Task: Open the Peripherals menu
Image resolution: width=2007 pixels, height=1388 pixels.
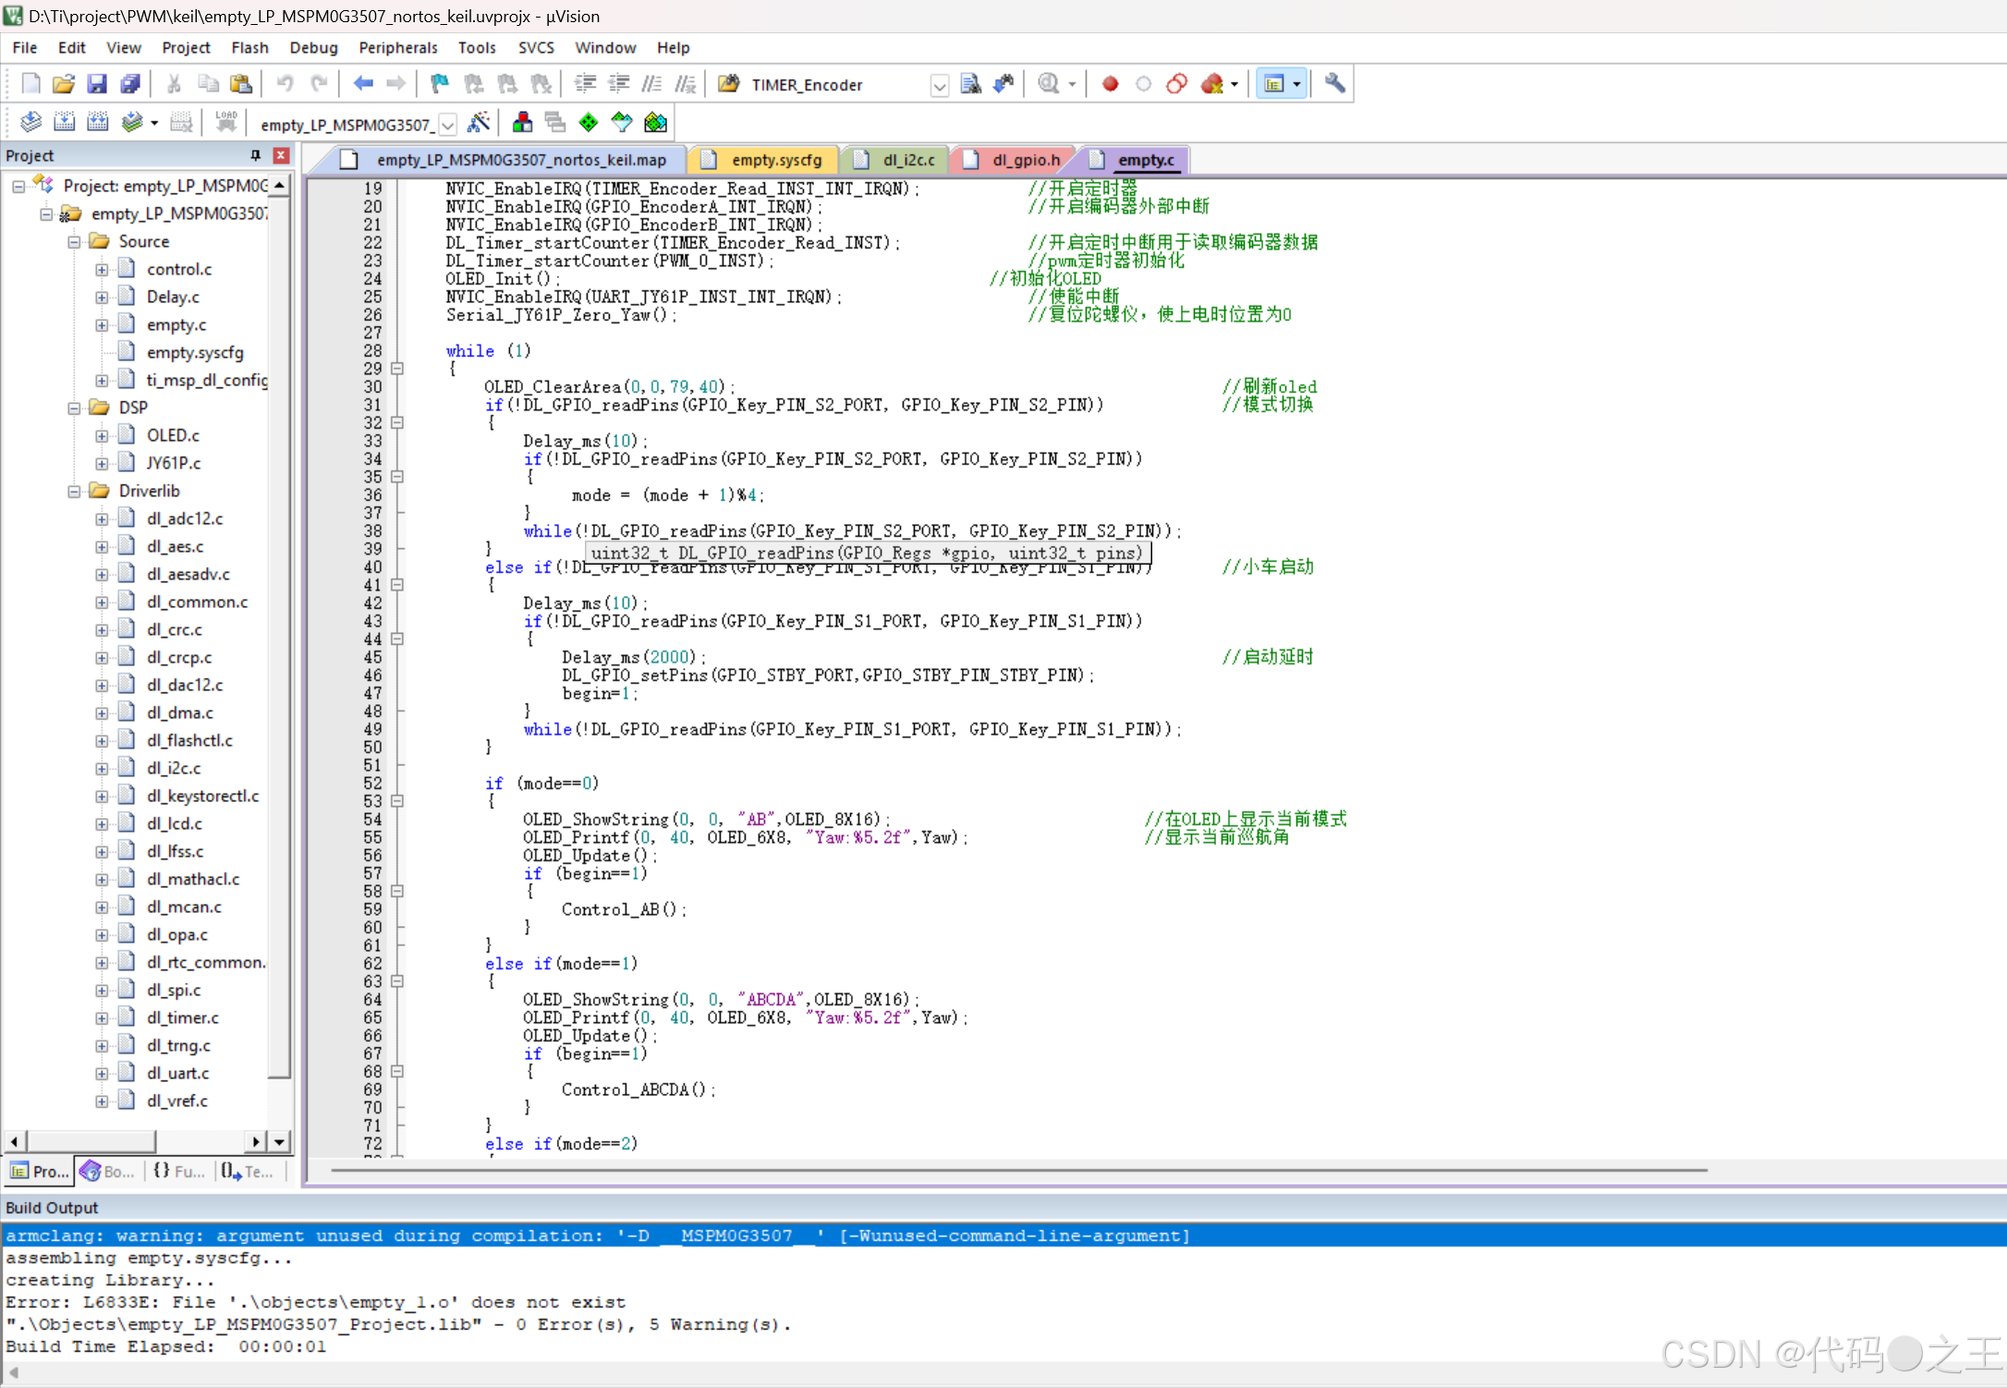Action: click(397, 48)
